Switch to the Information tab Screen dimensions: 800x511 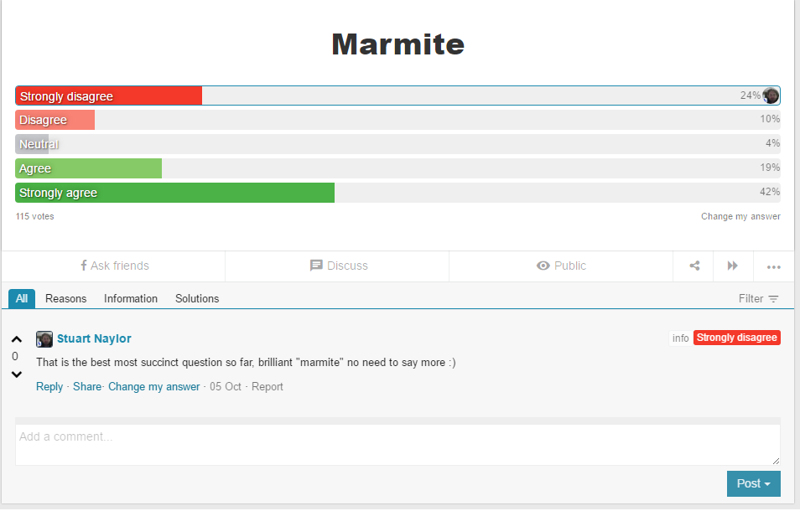[x=131, y=299]
